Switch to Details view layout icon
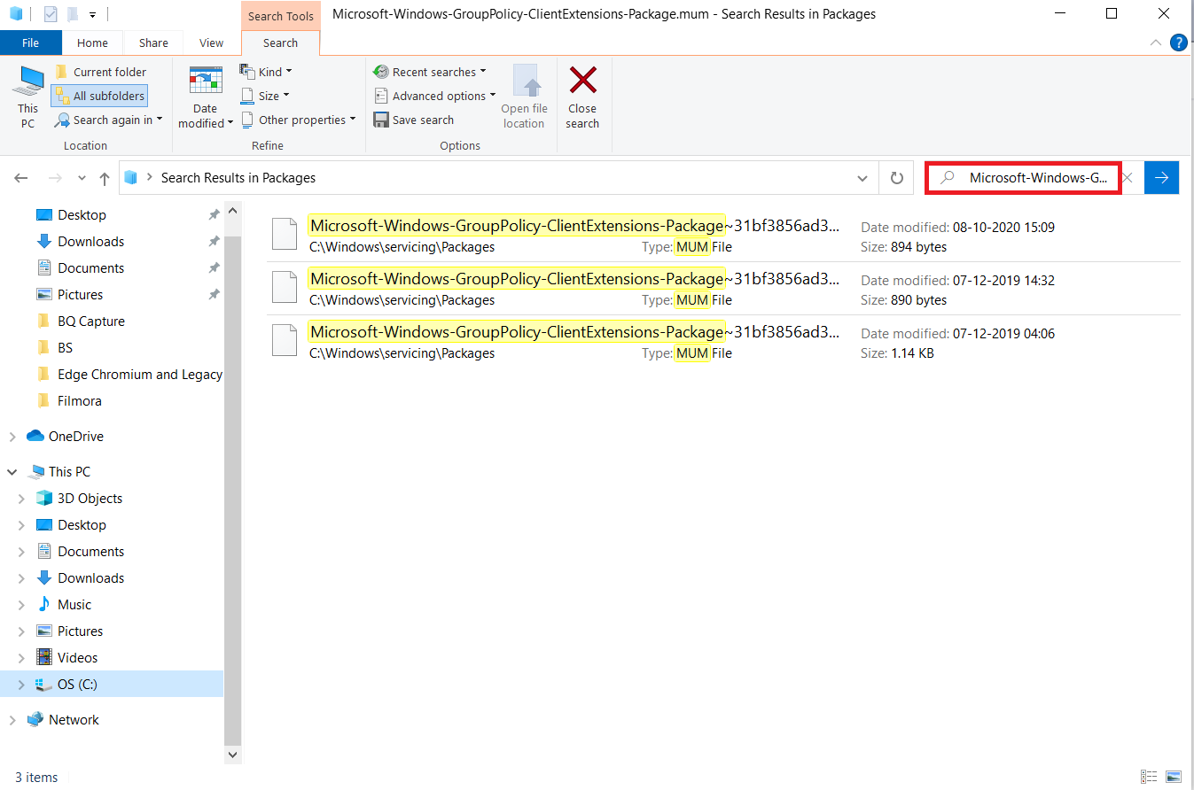This screenshot has width=1194, height=790. point(1150,777)
